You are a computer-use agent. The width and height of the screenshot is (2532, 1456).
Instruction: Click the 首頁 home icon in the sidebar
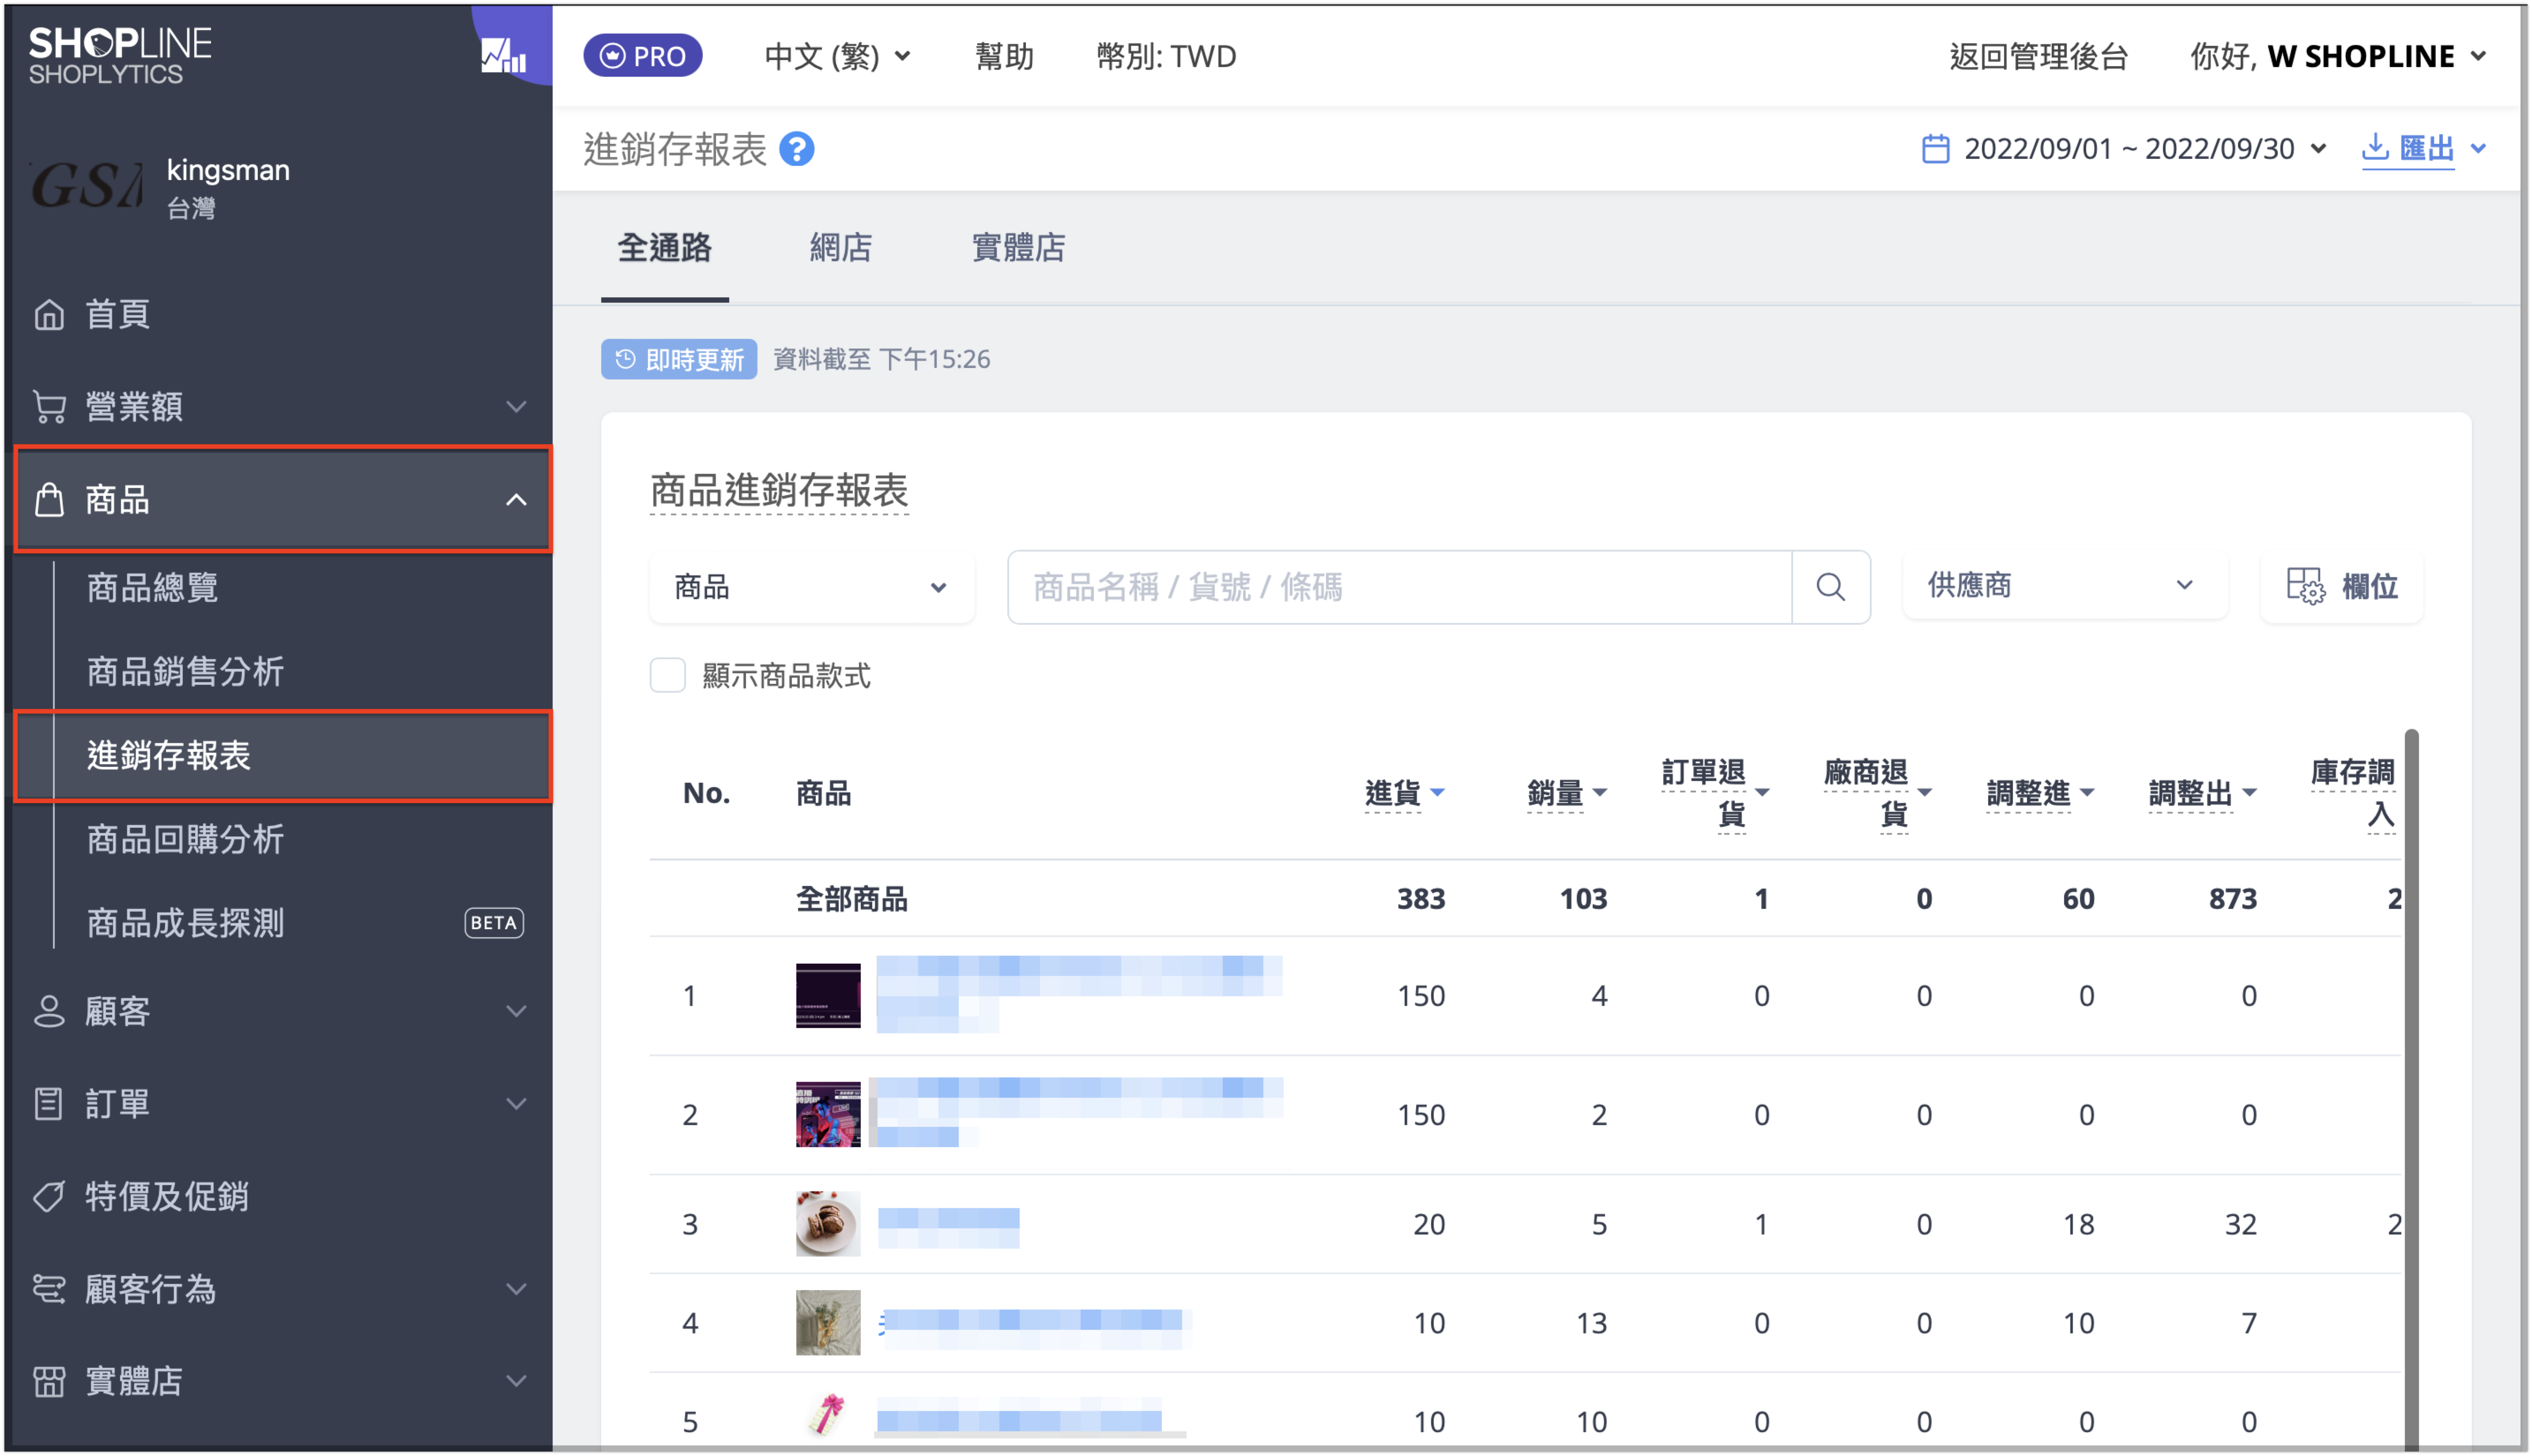tap(48, 314)
